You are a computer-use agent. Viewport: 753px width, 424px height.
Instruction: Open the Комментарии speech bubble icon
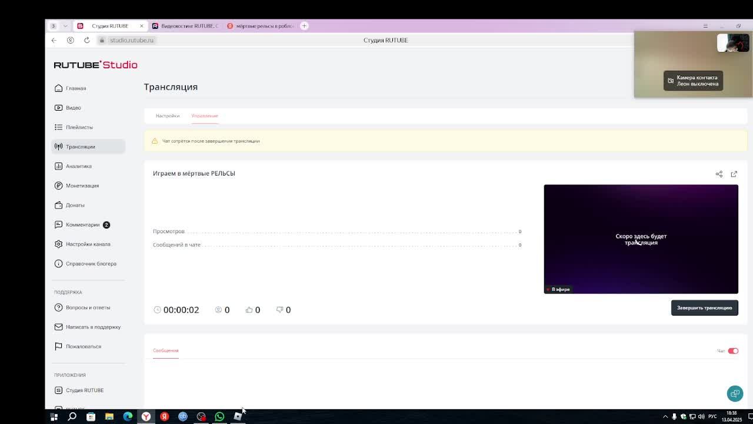tap(58, 224)
